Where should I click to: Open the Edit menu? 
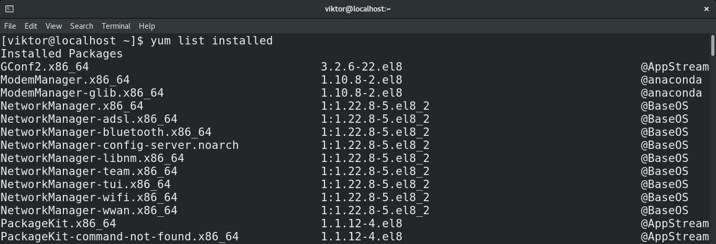[x=31, y=26]
